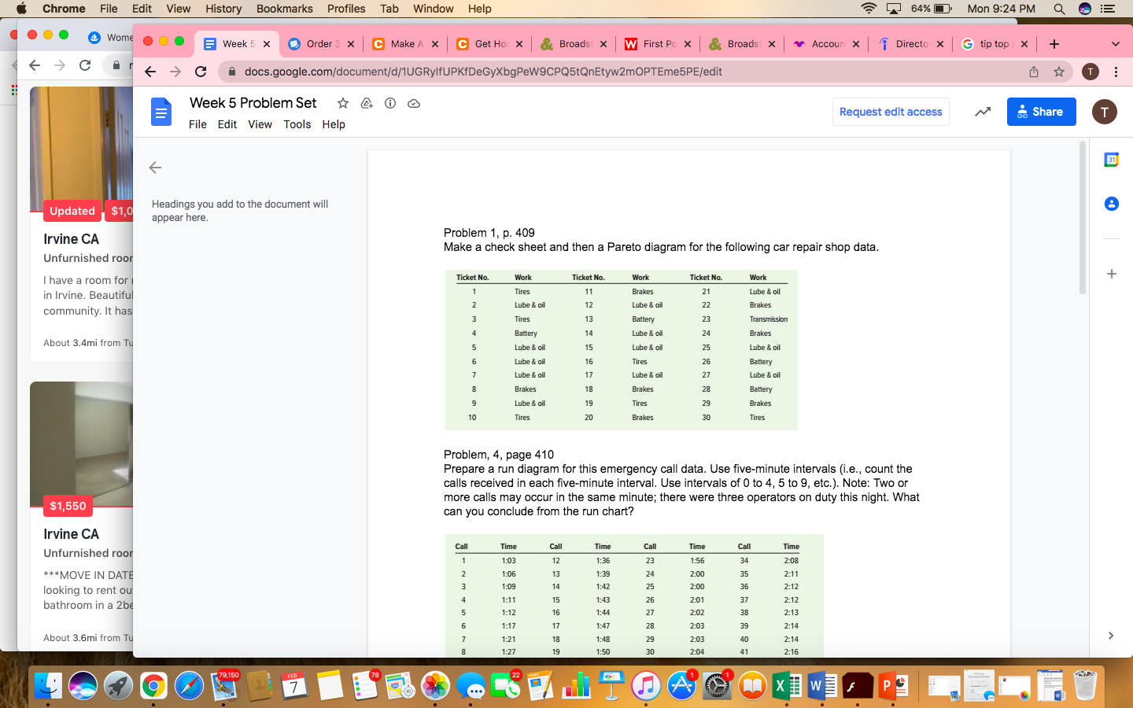Open the Tools menu
Viewport: 1133px width, 708px height.
click(297, 124)
